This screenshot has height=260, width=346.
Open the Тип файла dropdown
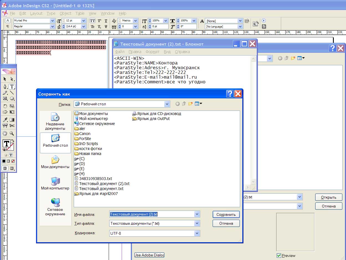point(197,223)
